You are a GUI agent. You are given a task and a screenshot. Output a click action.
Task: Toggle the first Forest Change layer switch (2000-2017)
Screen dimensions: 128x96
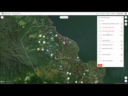point(99,24)
